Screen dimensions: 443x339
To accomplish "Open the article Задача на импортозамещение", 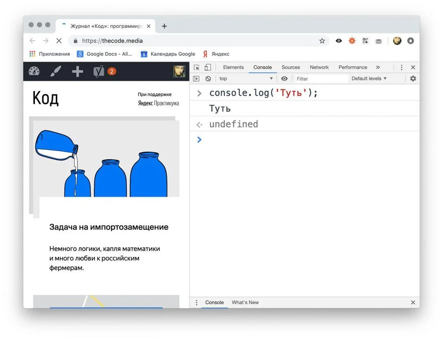I will point(109,227).
